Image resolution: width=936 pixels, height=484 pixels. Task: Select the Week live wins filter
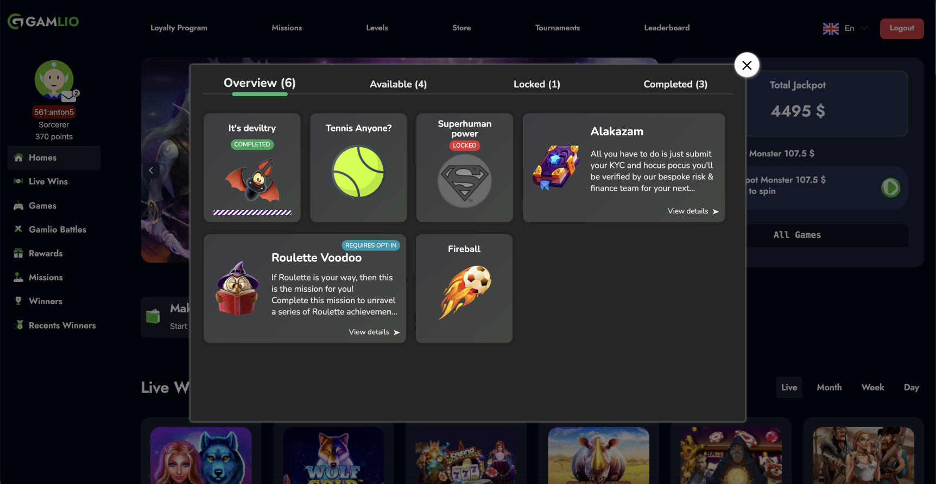[872, 387]
